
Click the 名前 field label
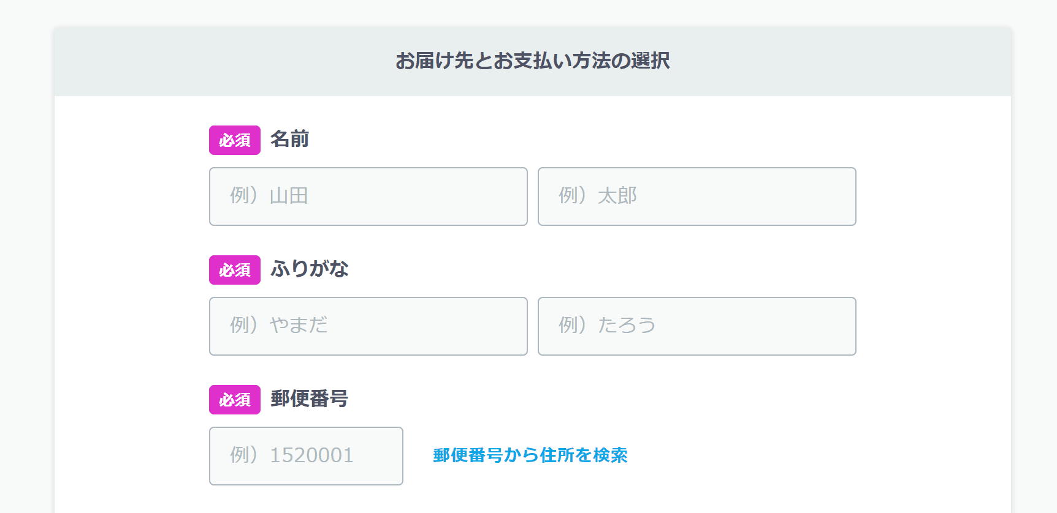click(x=289, y=140)
